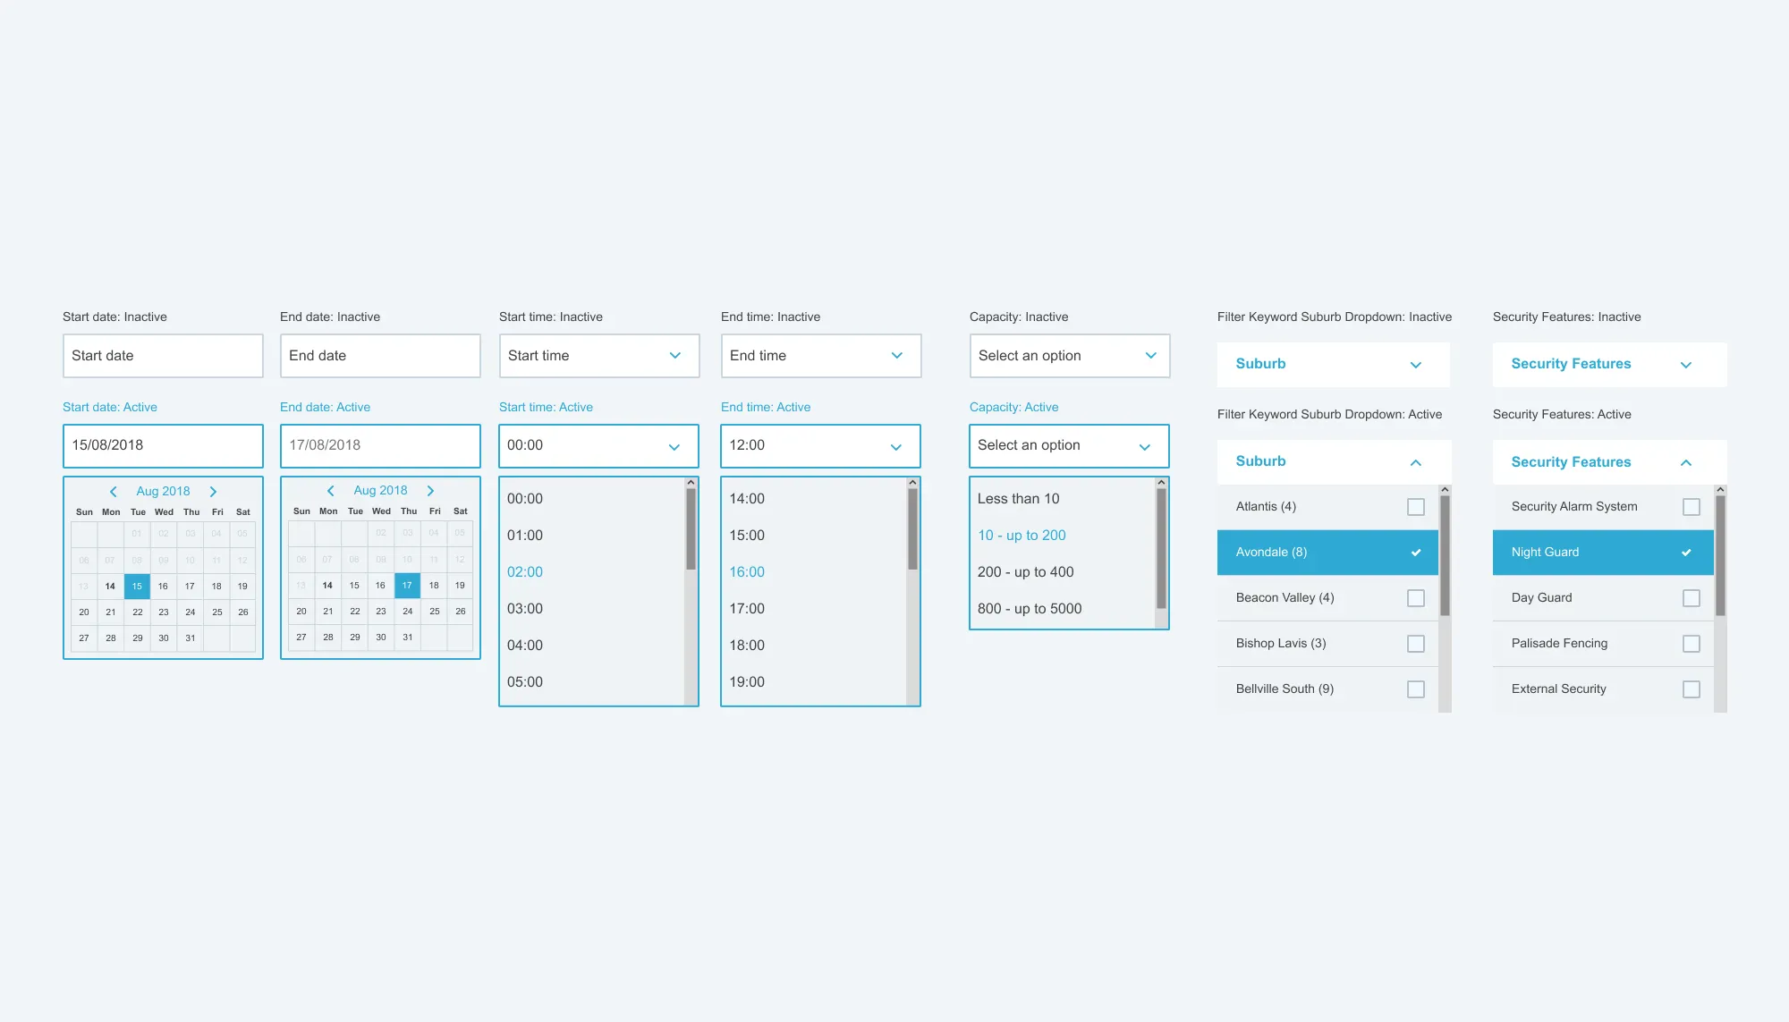Select day 18 in end date calendar
Viewport: 1789px width, 1022px height.
[434, 586]
